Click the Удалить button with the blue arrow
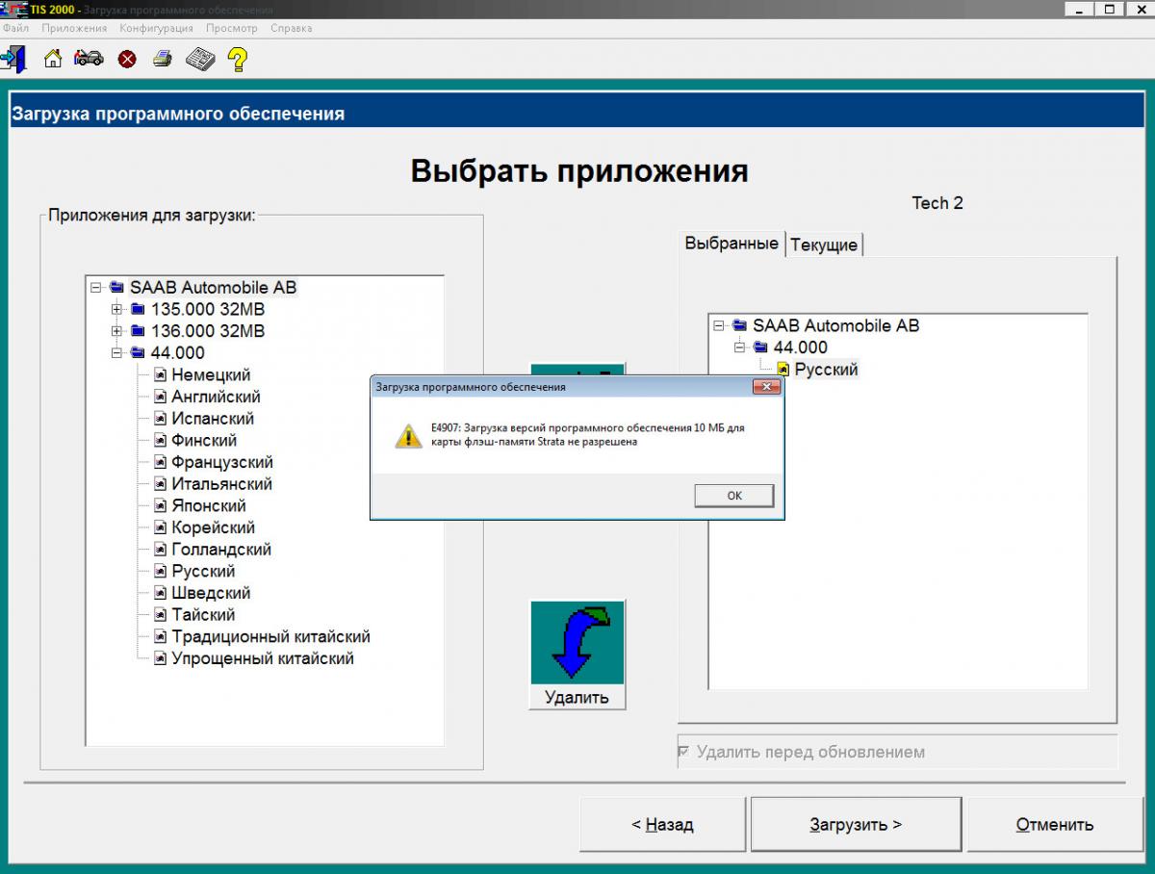Viewport: 1155px width, 874px height. (577, 655)
